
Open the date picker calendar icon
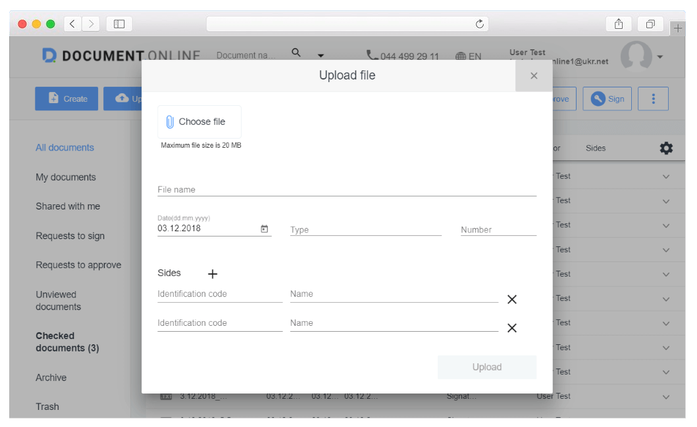tap(265, 229)
